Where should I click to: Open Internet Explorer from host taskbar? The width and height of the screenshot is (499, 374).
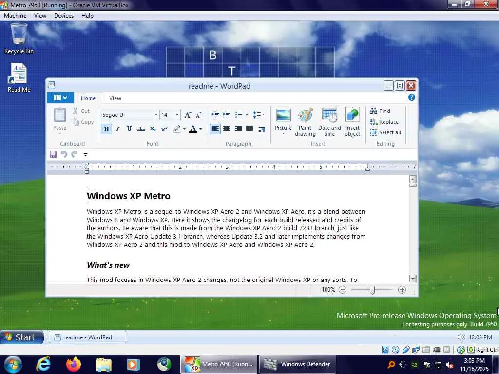[43, 364]
